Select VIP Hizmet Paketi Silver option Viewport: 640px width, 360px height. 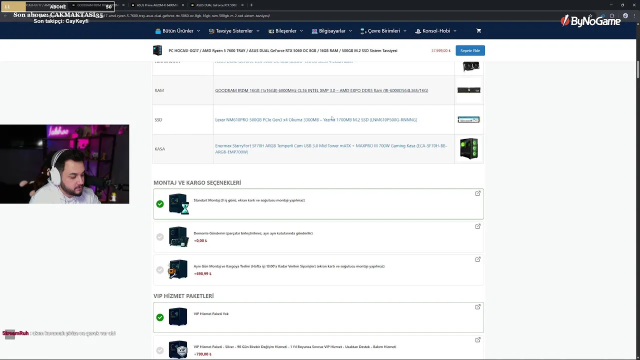[x=160, y=350]
